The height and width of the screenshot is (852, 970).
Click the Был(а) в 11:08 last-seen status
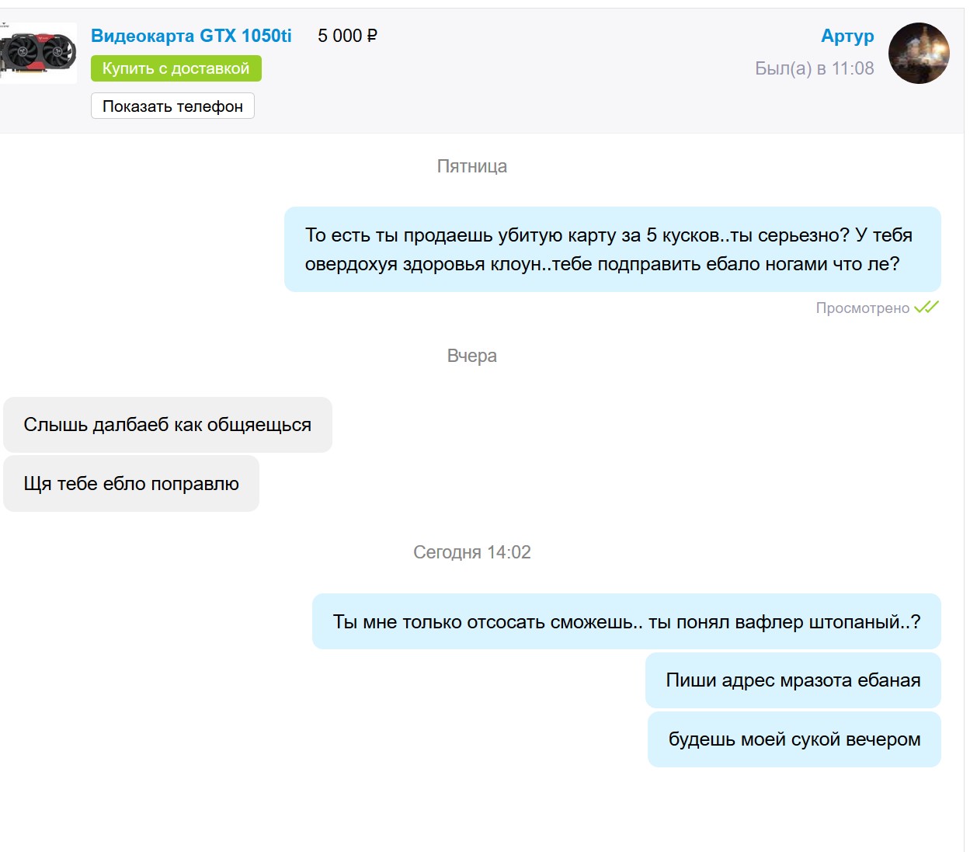815,68
